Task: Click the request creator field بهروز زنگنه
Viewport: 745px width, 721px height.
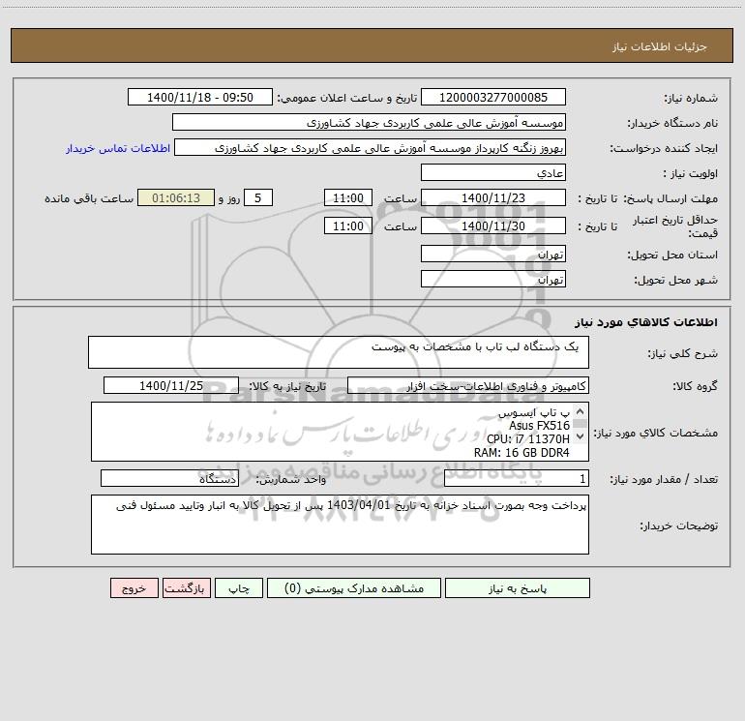Action: [371, 147]
